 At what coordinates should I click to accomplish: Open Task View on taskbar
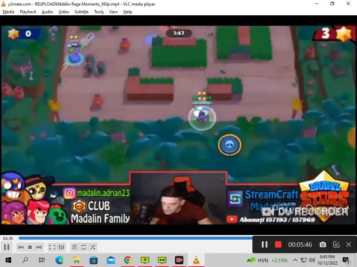[x=42, y=260]
